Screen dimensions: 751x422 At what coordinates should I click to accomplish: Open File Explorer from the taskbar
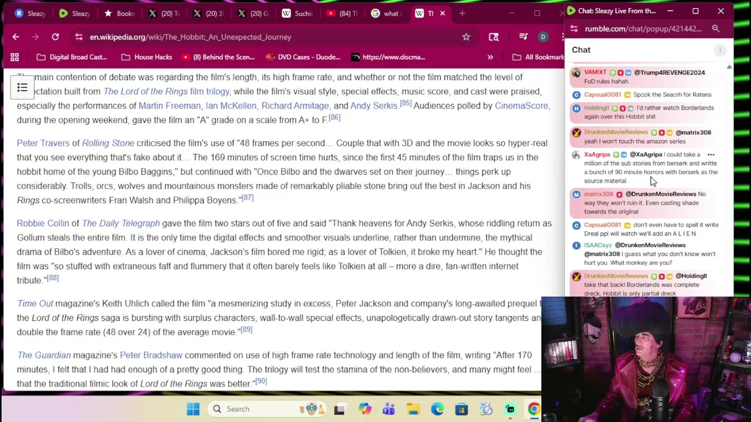tap(413, 409)
